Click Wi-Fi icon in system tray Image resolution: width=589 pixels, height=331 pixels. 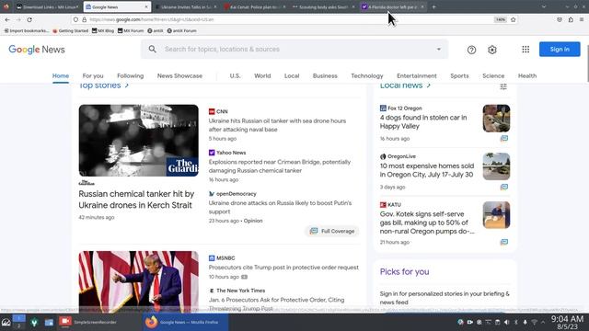(534, 322)
